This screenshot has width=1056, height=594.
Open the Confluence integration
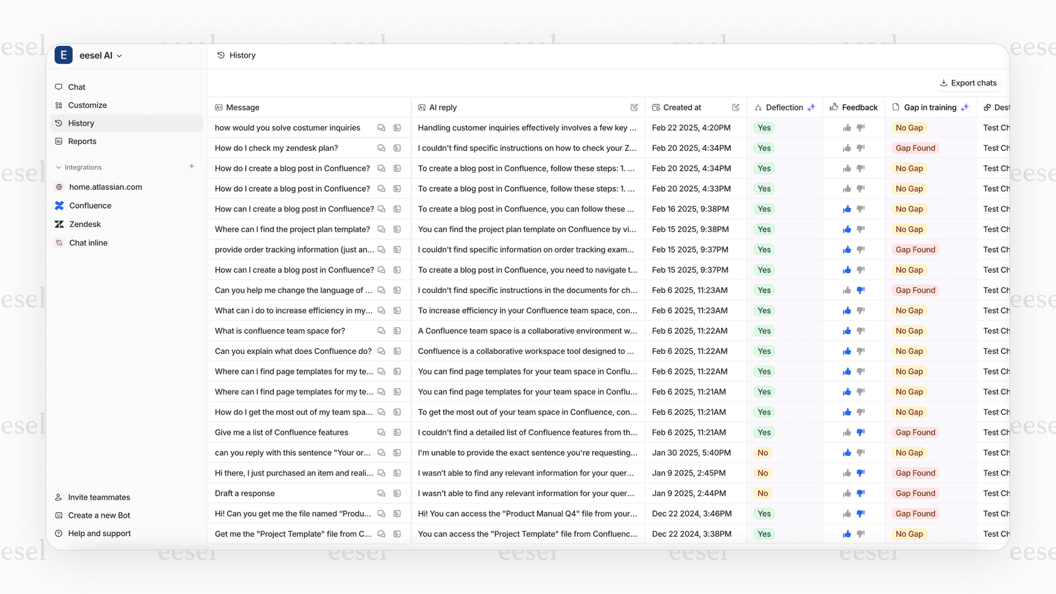tap(90, 206)
